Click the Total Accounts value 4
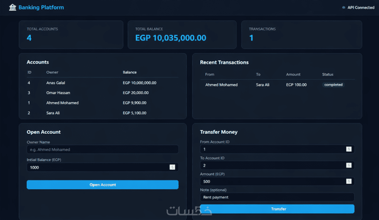This screenshot has height=220, width=379. click(x=29, y=38)
